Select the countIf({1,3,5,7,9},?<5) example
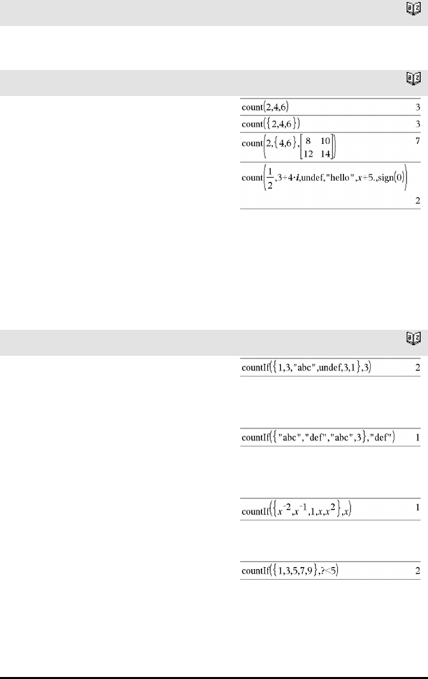 290,571
